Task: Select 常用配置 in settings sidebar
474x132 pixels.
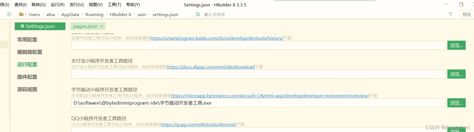Action: (x=27, y=40)
